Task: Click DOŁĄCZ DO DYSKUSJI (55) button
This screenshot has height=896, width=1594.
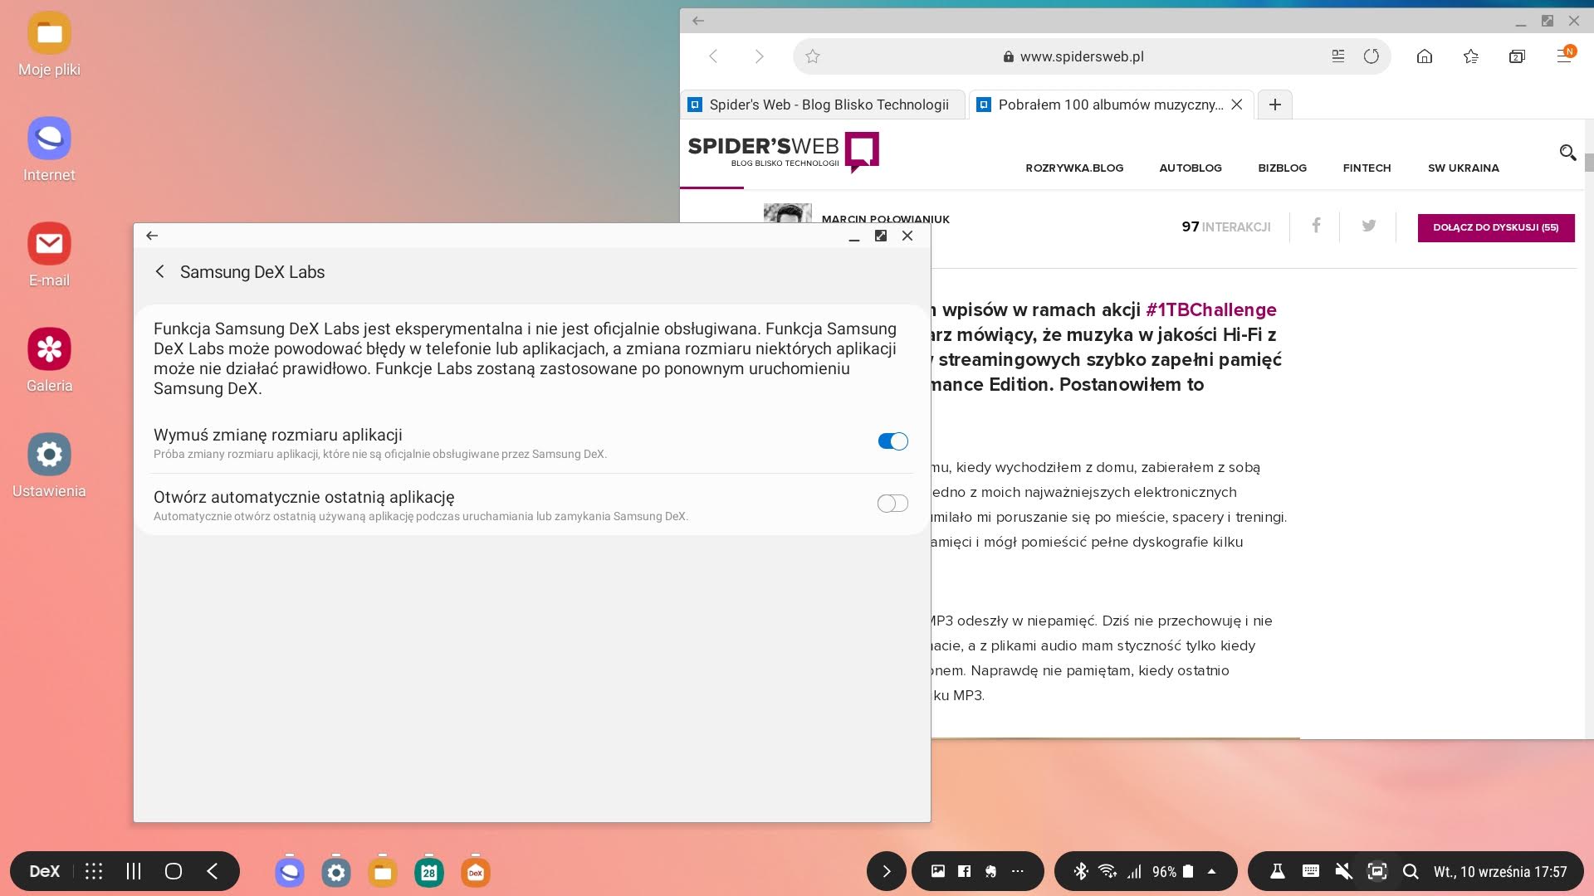Action: tap(1496, 227)
